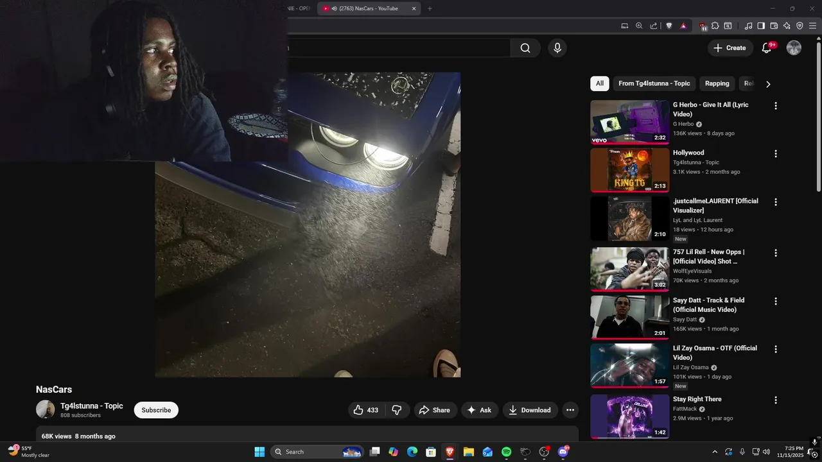Open File Explorer from the taskbar
Screen dimensions: 822x462
469,452
